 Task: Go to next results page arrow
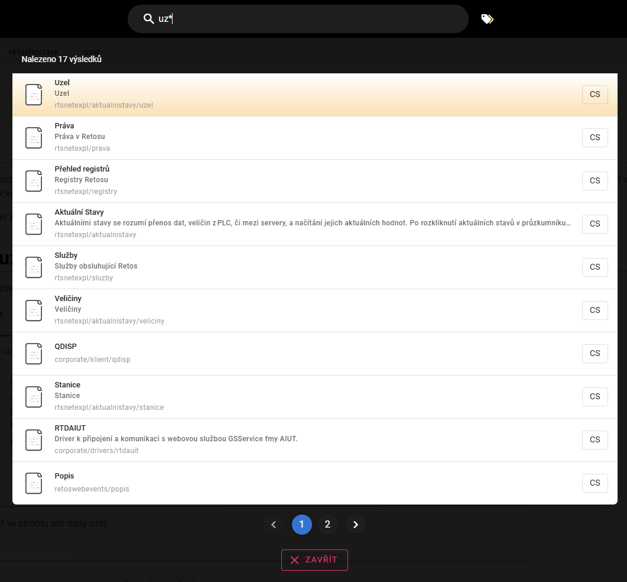tap(355, 525)
